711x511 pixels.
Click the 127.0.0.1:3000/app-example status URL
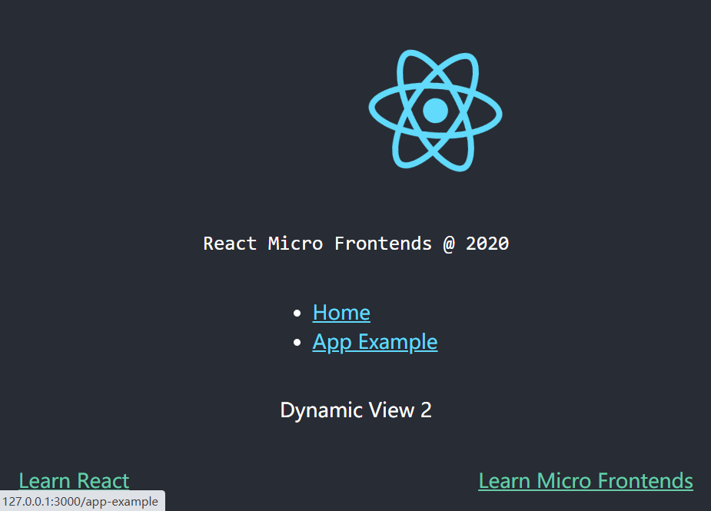80,502
